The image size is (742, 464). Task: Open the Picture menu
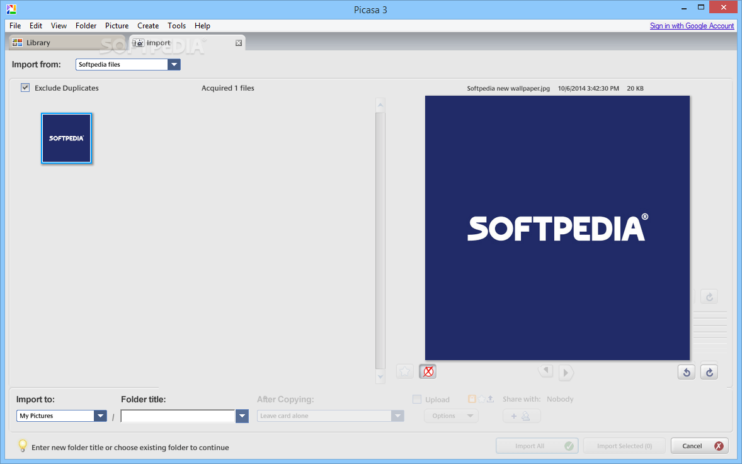click(x=117, y=26)
